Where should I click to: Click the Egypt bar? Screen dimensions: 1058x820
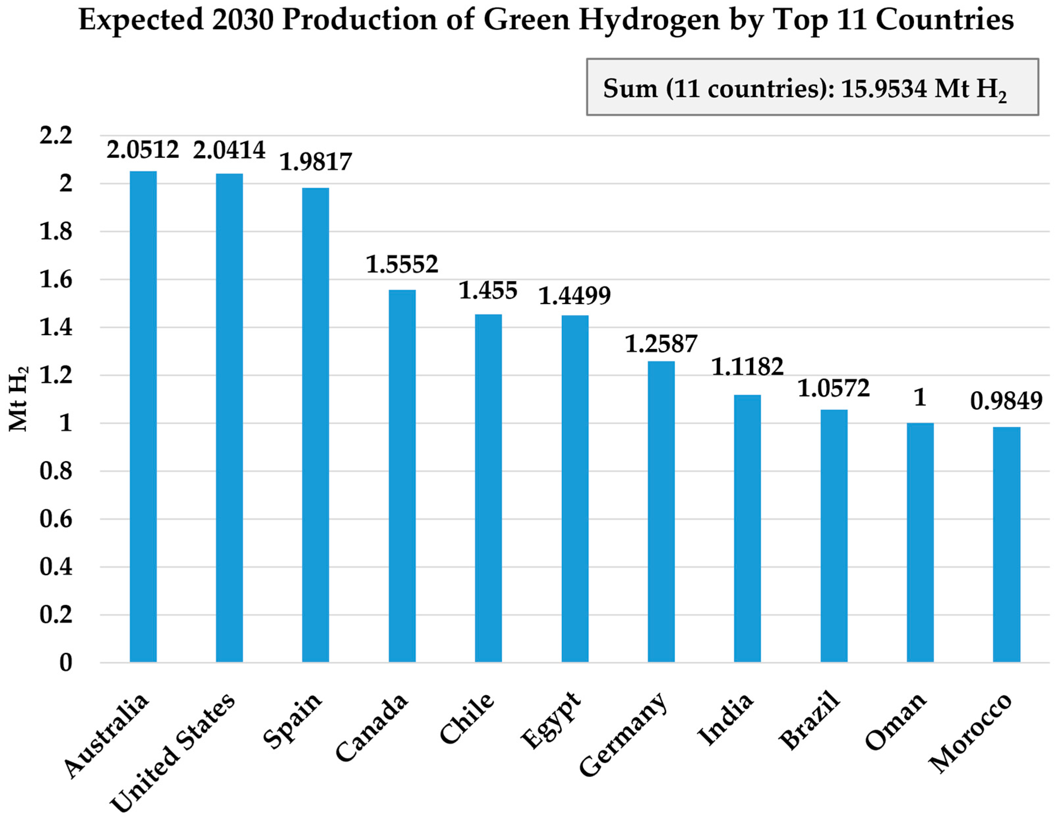tap(575, 488)
